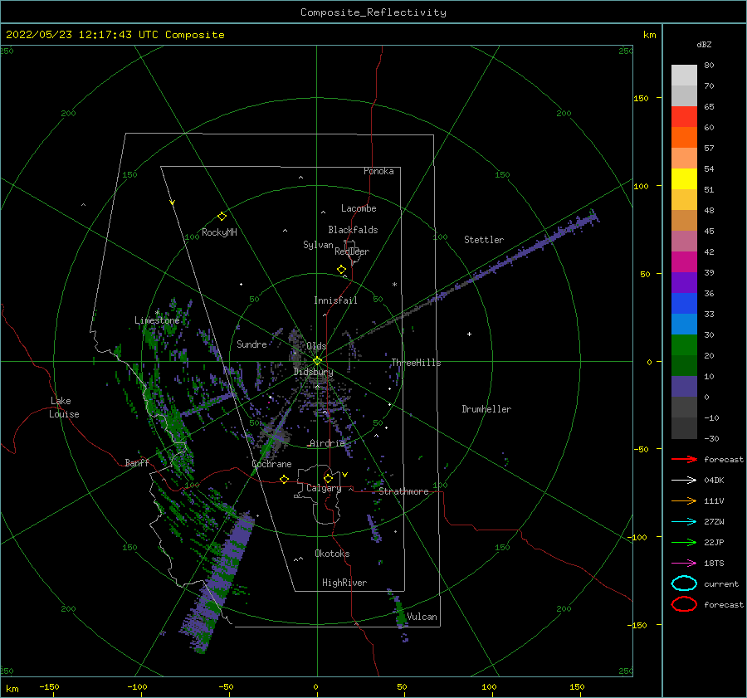Image resolution: width=747 pixels, height=698 pixels.
Task: Click the Lacombe town label
Action: point(359,208)
